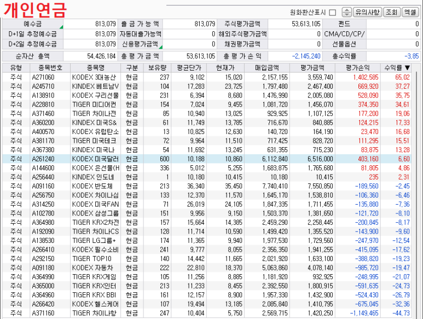This screenshot has height=319, width=423.
Task: Sort by the 종목번호 column header
Action: (50, 68)
